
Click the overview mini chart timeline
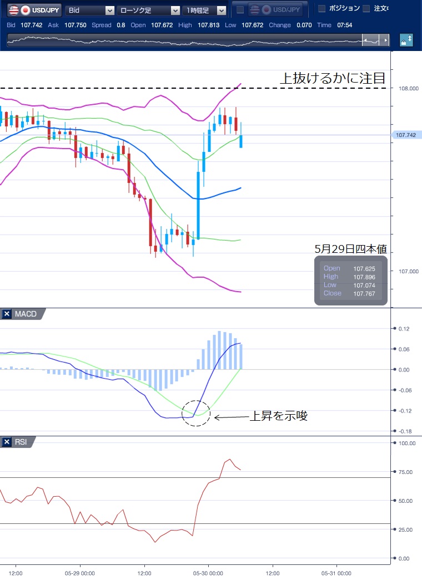tap(183, 40)
